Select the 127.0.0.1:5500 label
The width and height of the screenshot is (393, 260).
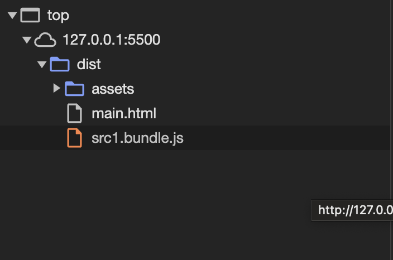[x=112, y=40]
